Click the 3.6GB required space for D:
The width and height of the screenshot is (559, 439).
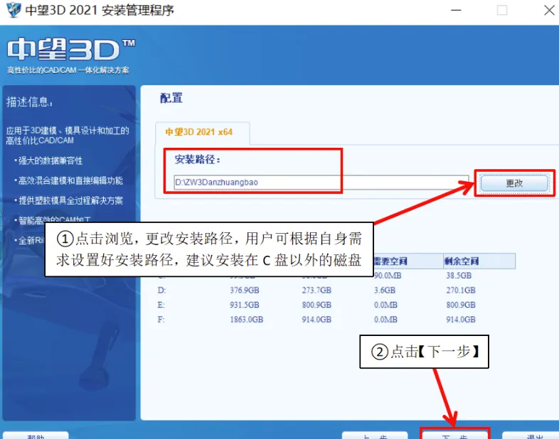(x=385, y=290)
